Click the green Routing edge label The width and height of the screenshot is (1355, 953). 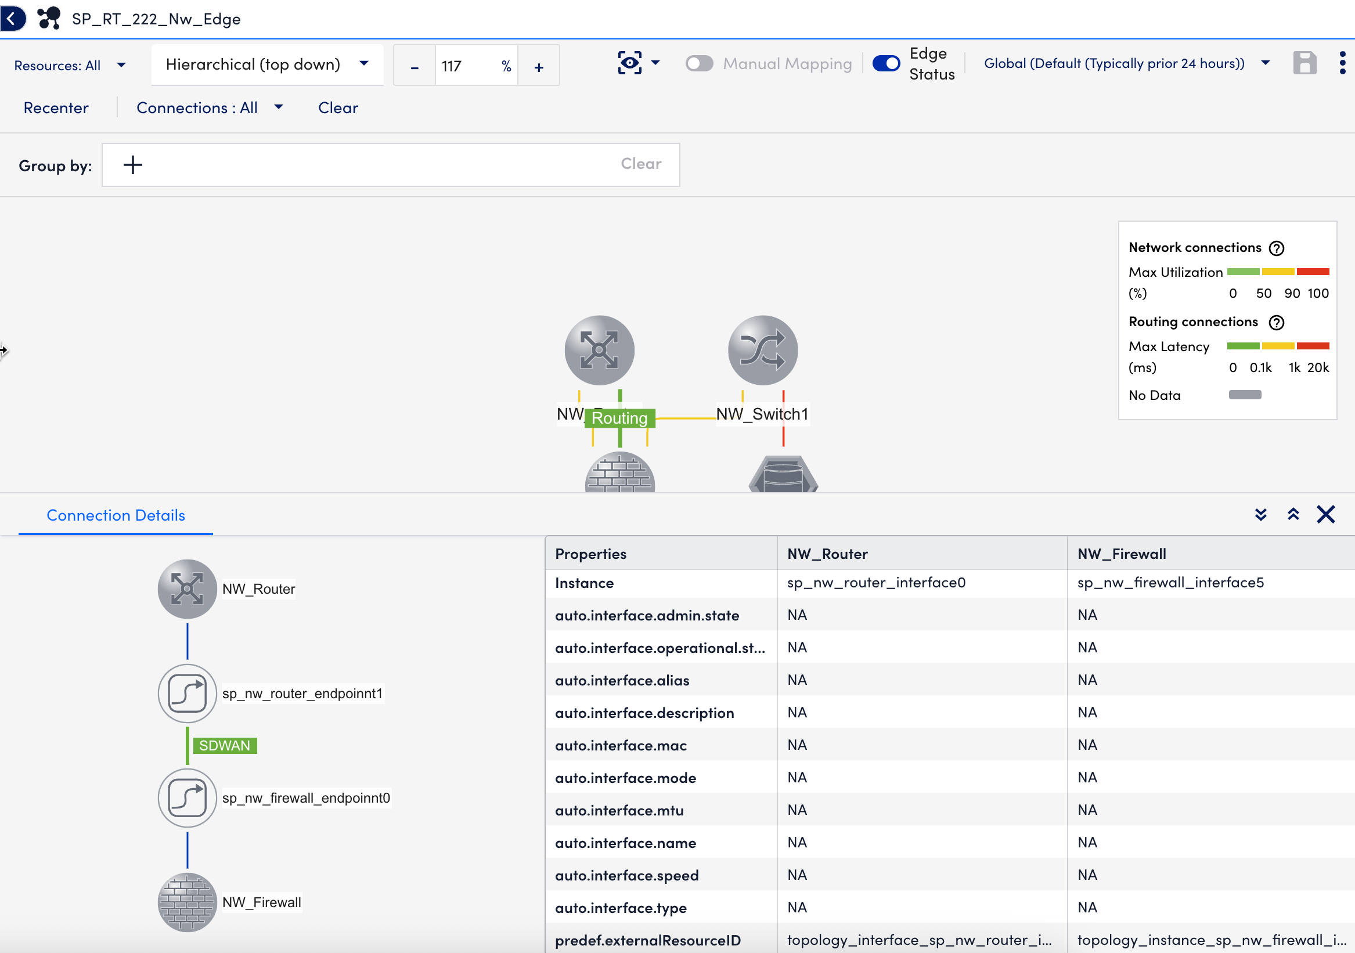point(619,418)
